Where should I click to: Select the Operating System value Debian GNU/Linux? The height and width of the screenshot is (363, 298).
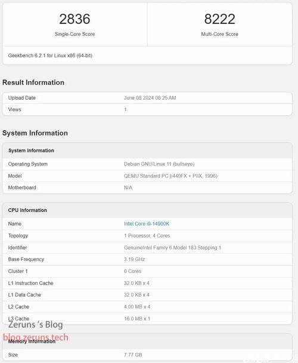[x=159, y=164]
